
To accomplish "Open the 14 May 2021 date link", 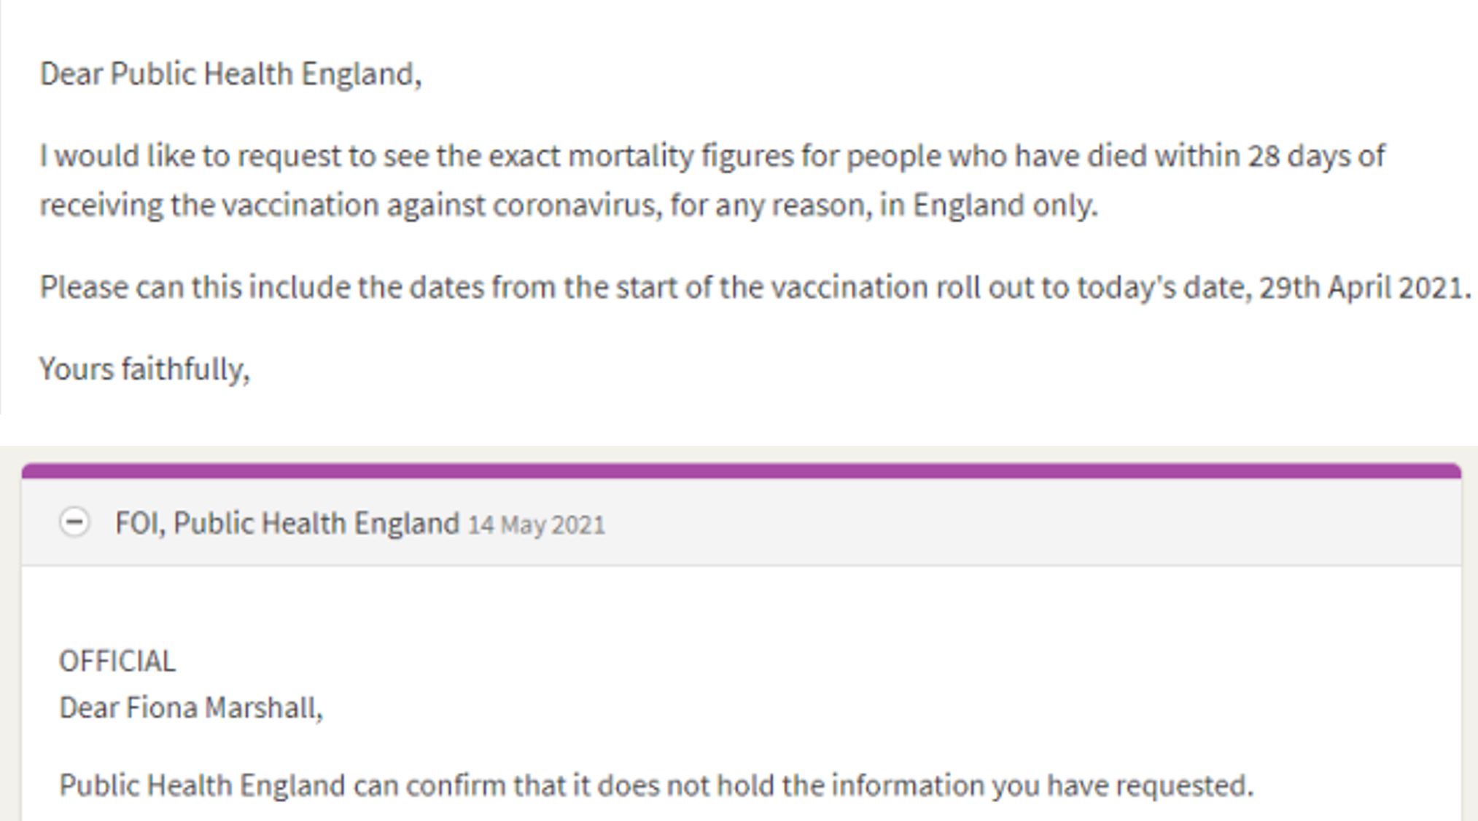I will tap(537, 525).
